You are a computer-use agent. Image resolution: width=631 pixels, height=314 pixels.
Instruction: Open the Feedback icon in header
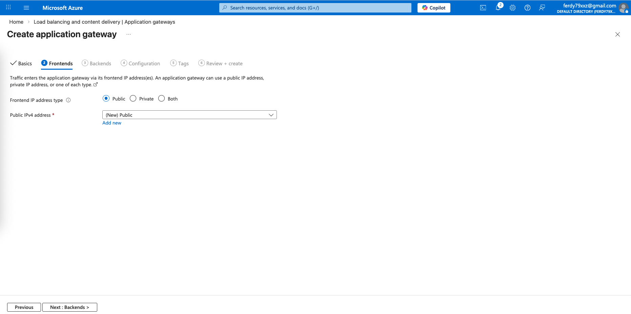click(542, 8)
